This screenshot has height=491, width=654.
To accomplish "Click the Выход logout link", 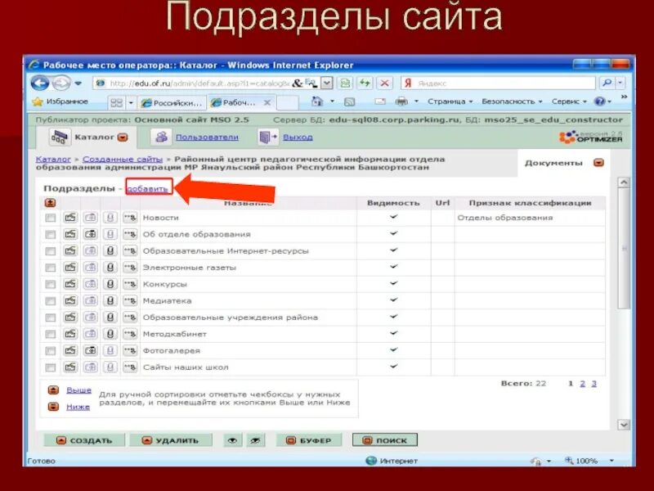I will coord(298,137).
